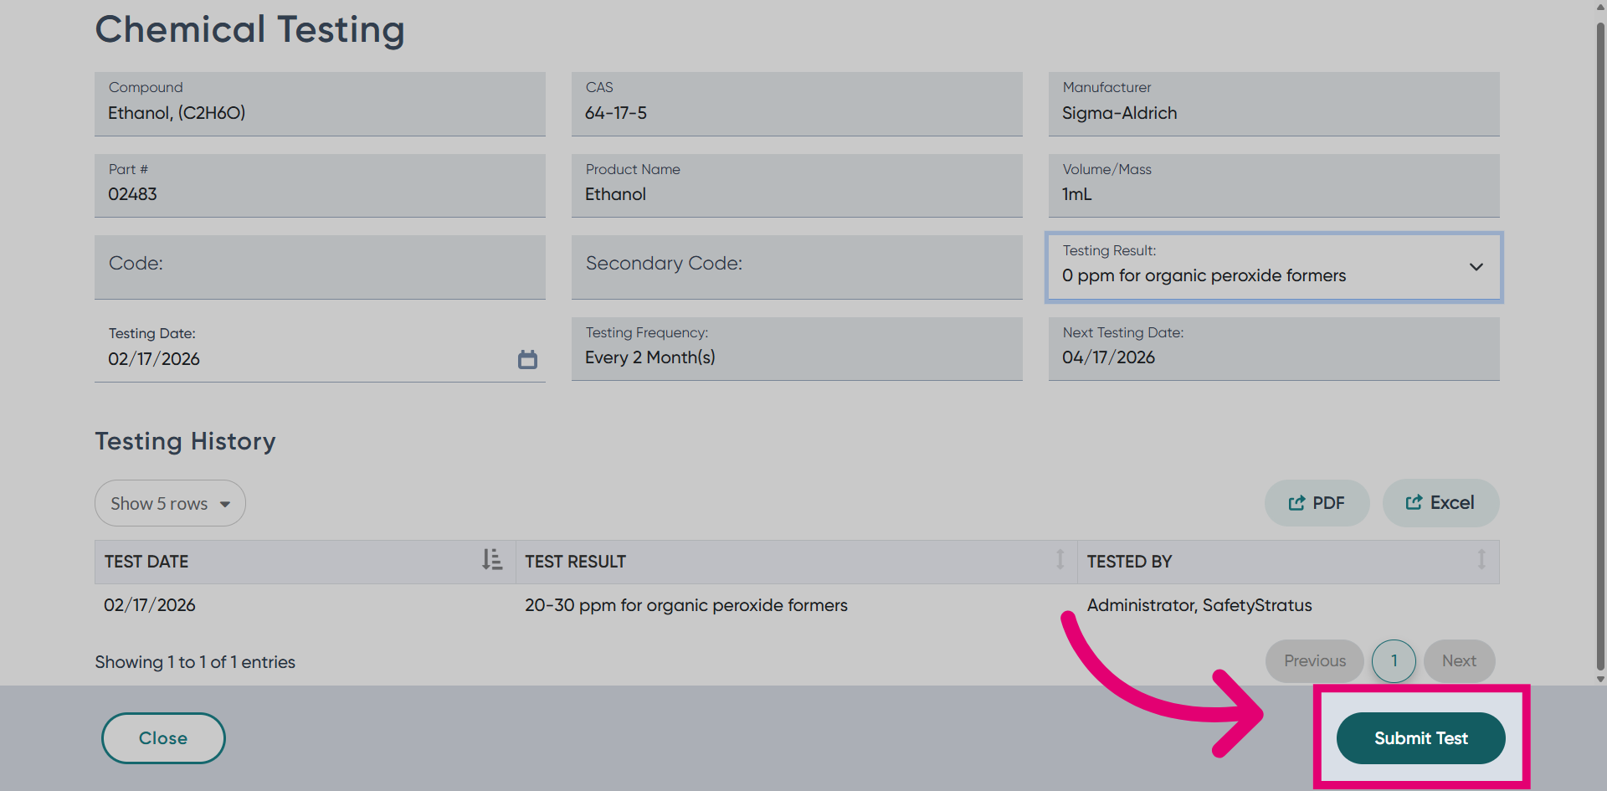Click into the Secondary Code field
This screenshot has width=1607, height=791.
pyautogui.click(x=797, y=267)
